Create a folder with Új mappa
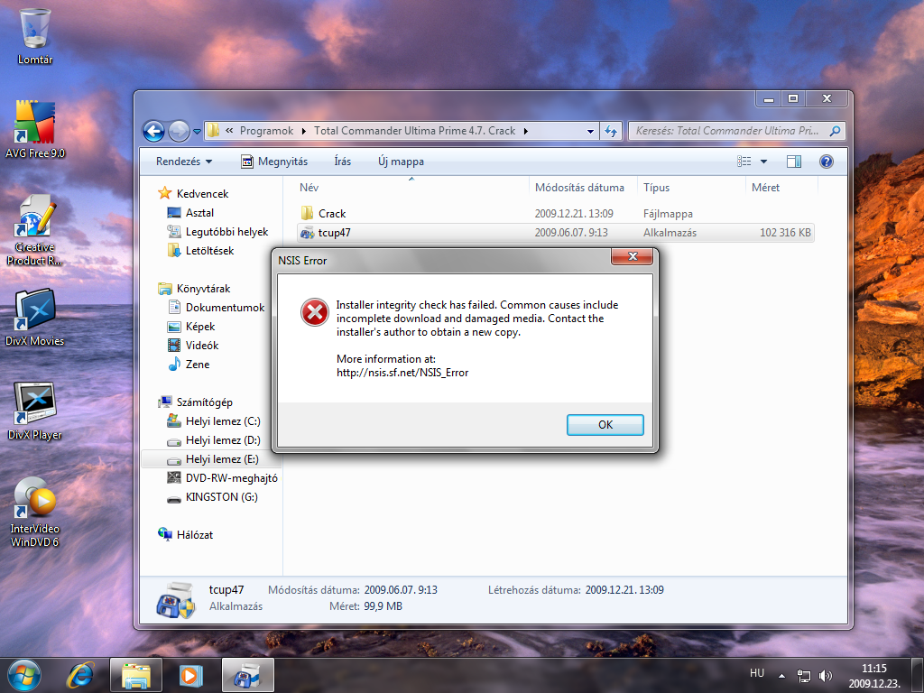 click(401, 162)
